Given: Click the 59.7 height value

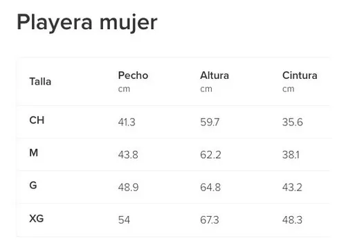Looking at the screenshot, I should [210, 122].
